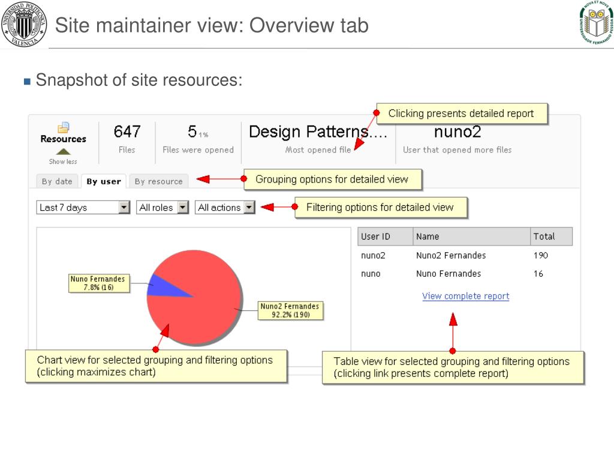This screenshot has height=461, width=614.
Task: Open the View complete report link
Action: (x=465, y=296)
